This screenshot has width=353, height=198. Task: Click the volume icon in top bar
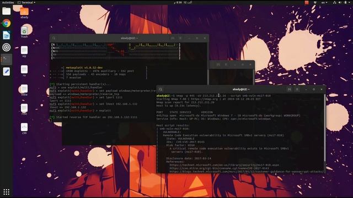[340, 2]
